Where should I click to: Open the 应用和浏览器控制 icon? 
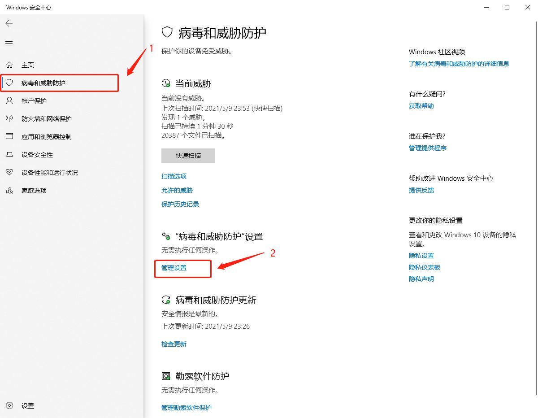tap(10, 136)
